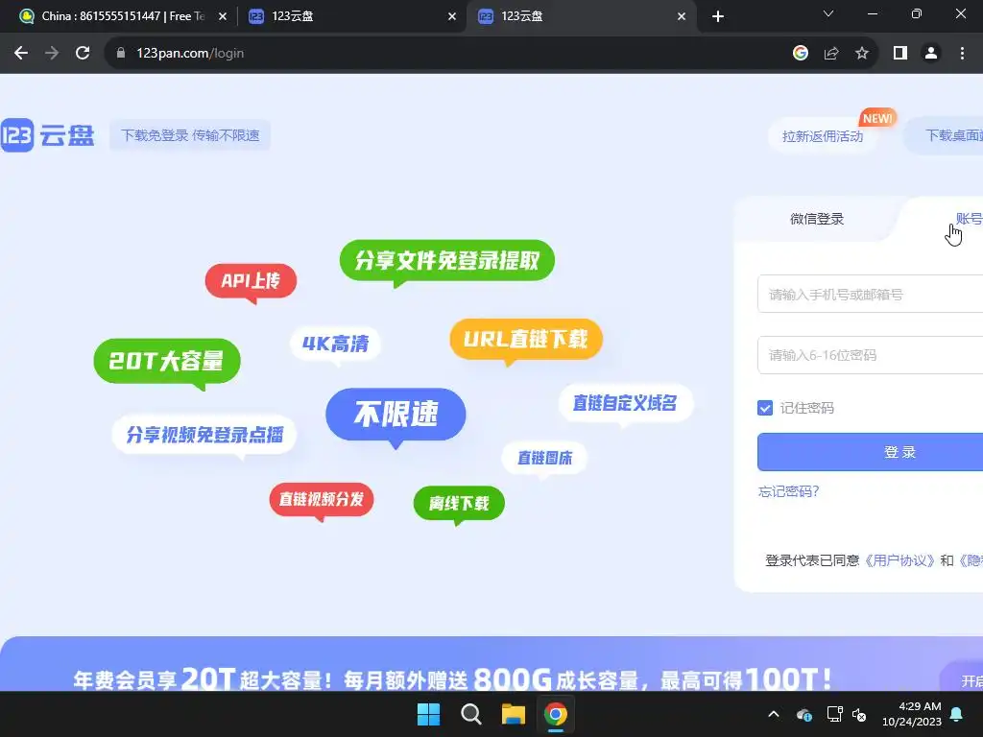Open 拉新返佣活动 promotion link

[x=823, y=136]
